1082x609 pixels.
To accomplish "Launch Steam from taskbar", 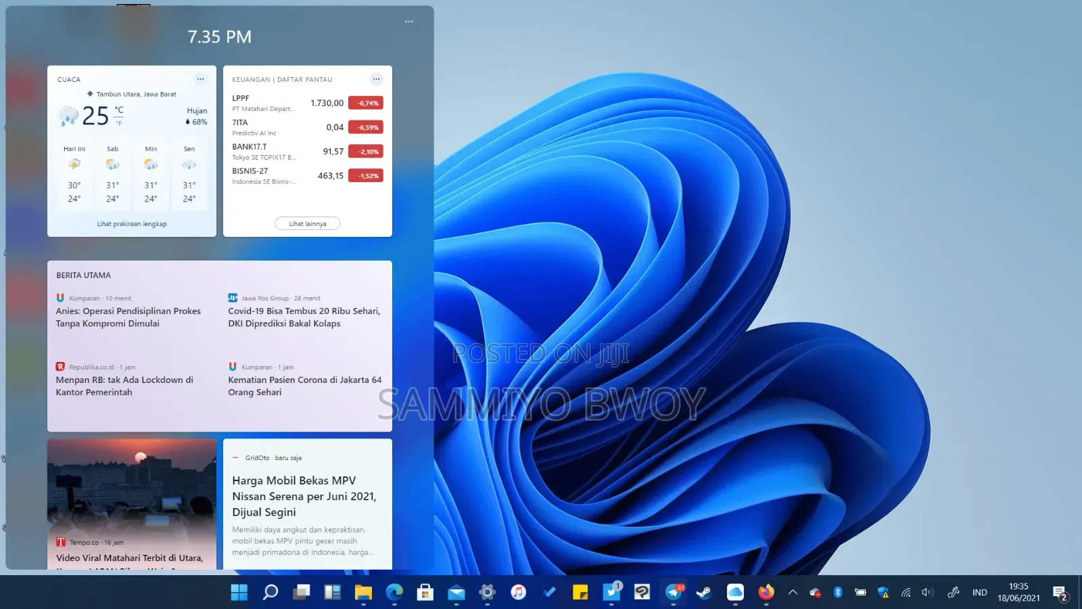I will 704,592.
